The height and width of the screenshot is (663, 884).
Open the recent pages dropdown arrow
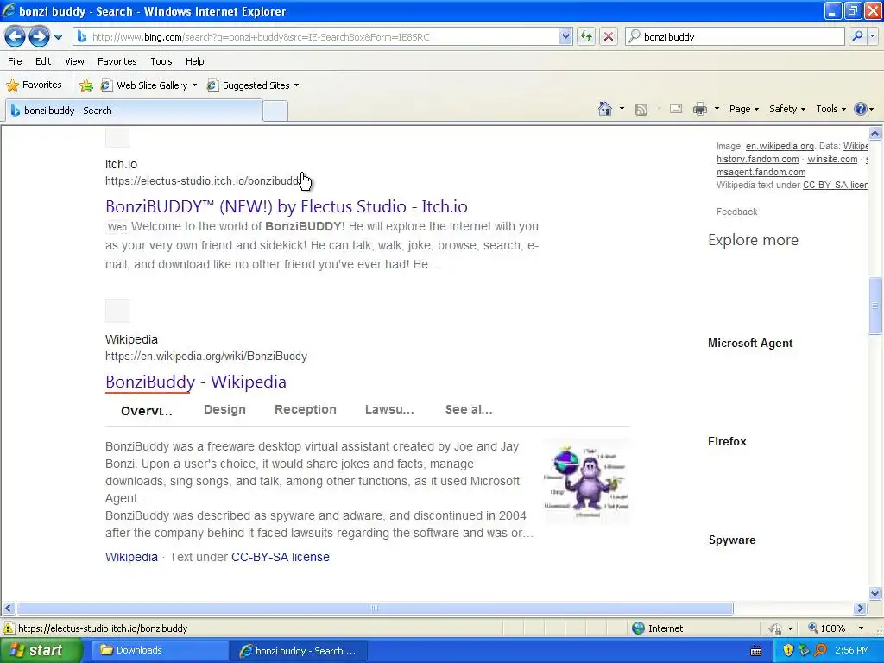(x=58, y=37)
